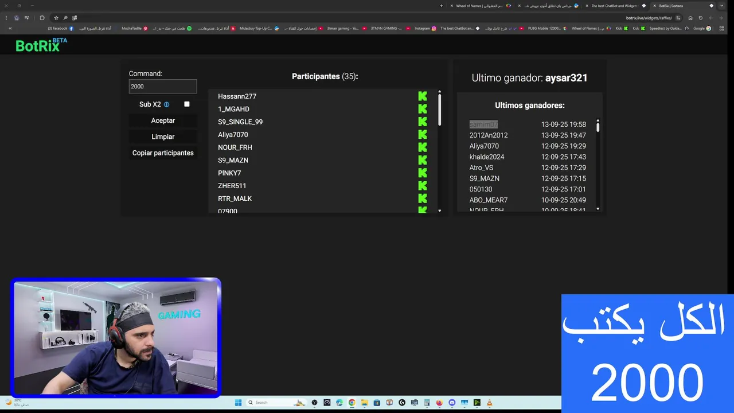Open Logitech G HUB from the taskbar
Image resolution: width=734 pixels, height=413 pixels.
coord(401,403)
